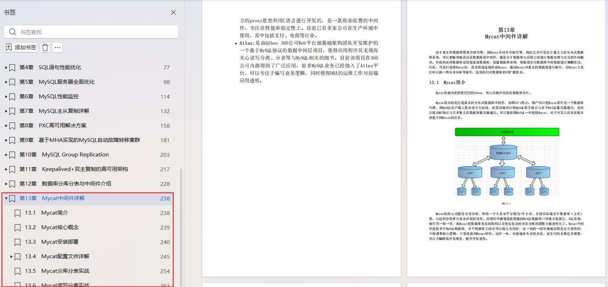Go to 第9章 基于MHA实现的MySQL自动故障转移集群
Viewport: 608px width, 287px height.
point(79,140)
